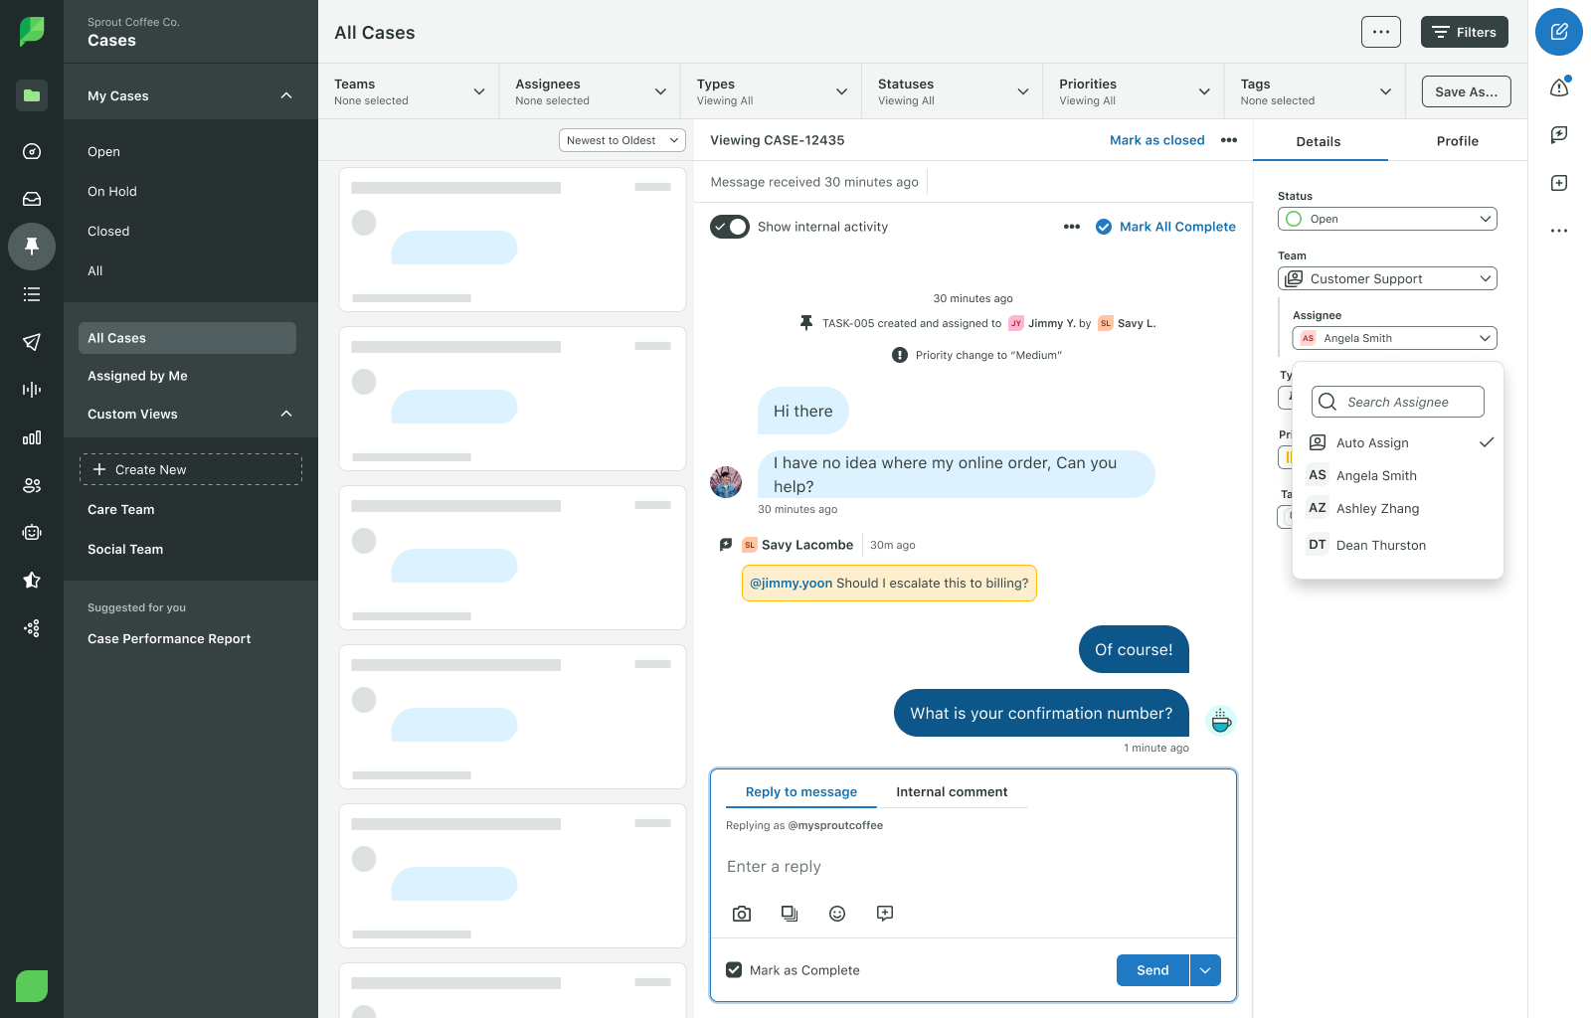Viewport: 1591px width, 1018px height.
Task: Click the paper plane Publishing icon
Action: [x=32, y=342]
